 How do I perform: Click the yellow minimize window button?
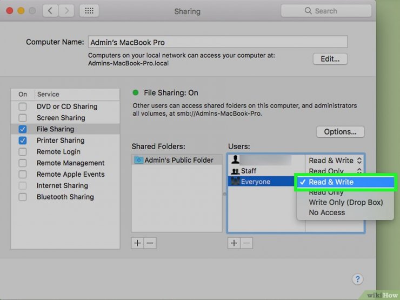(x=21, y=11)
